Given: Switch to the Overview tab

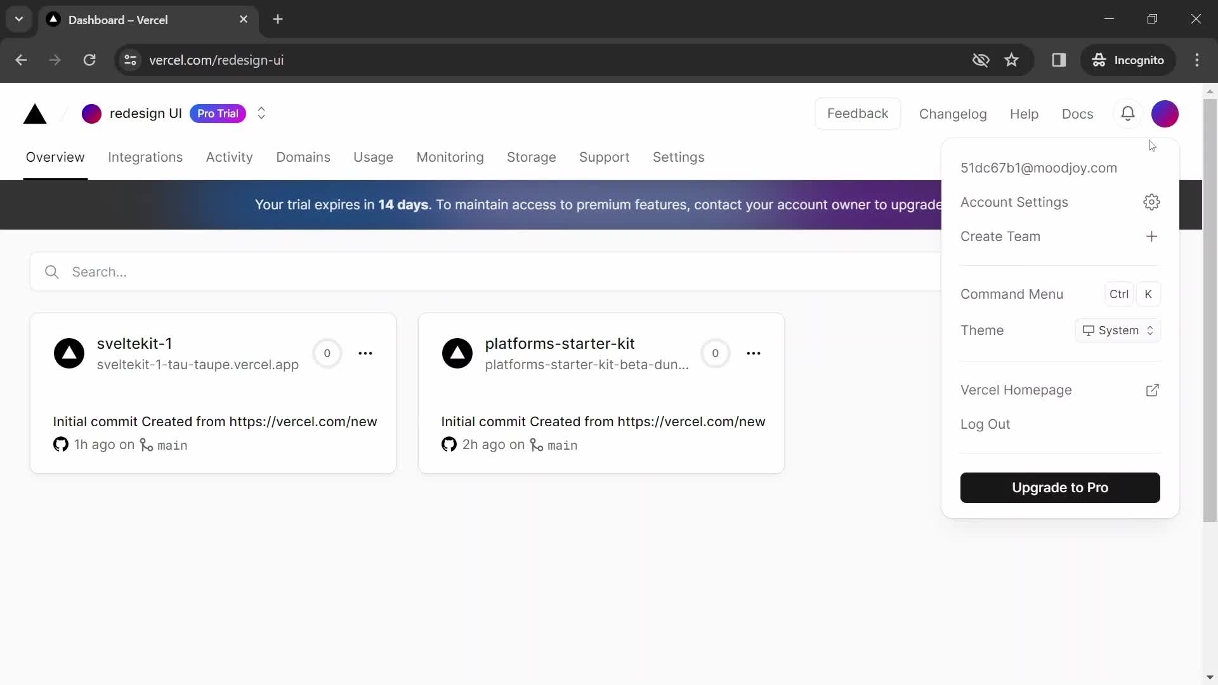Looking at the screenshot, I should (55, 157).
